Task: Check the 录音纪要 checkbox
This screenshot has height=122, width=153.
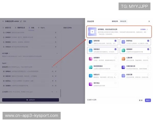Action: pos(148,74)
